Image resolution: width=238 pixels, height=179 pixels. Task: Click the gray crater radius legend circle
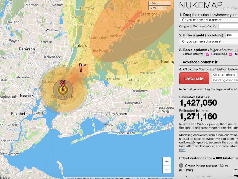[x=181, y=166]
